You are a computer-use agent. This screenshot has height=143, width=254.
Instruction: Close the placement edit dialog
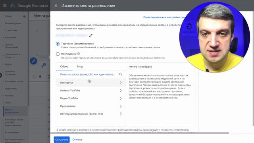56,6
